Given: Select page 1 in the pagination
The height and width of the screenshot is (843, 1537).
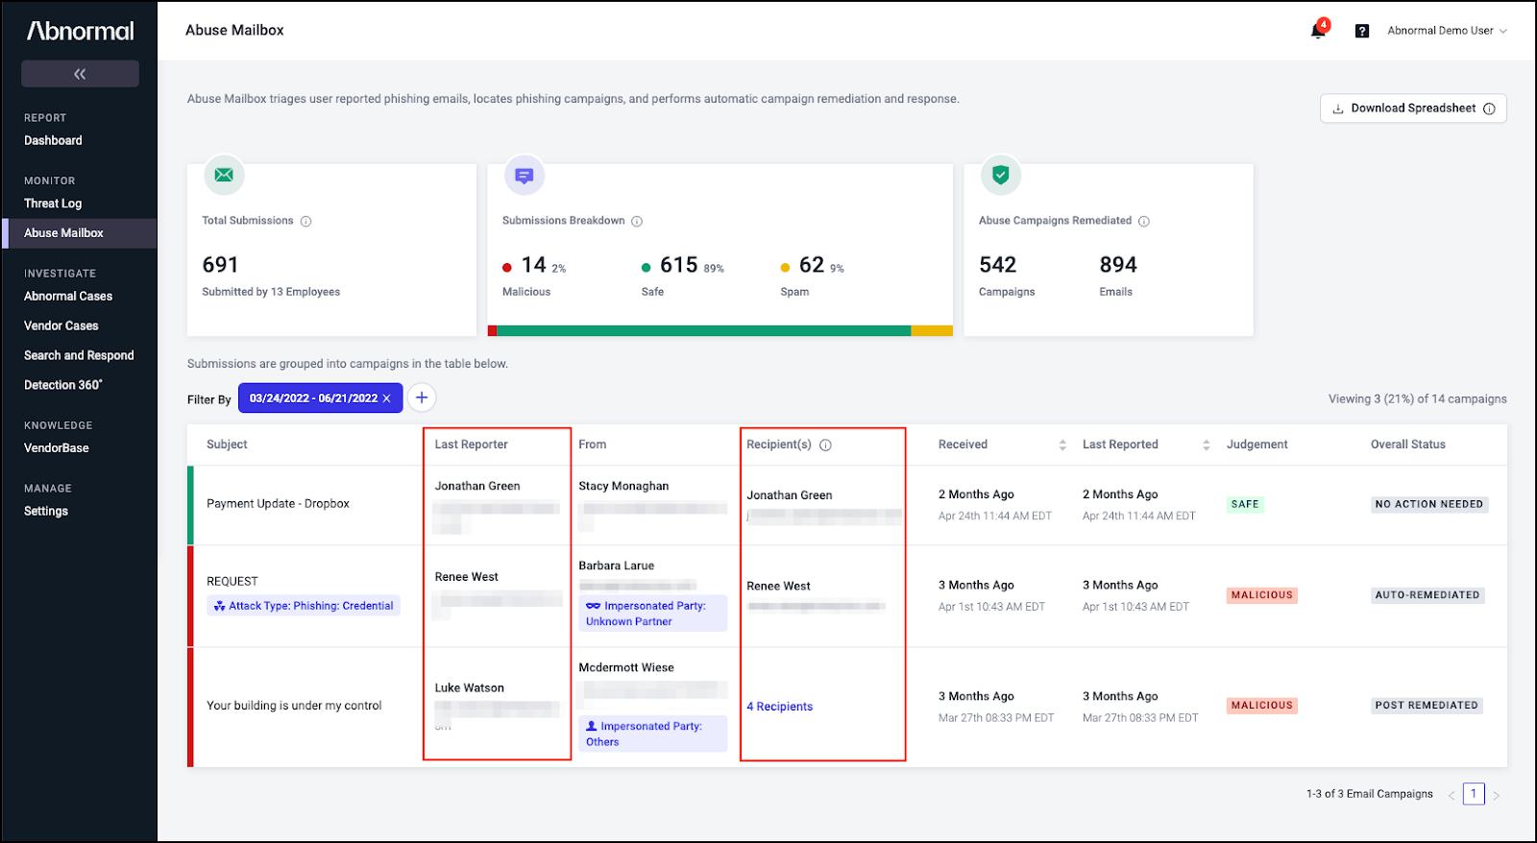Looking at the screenshot, I should point(1474,794).
